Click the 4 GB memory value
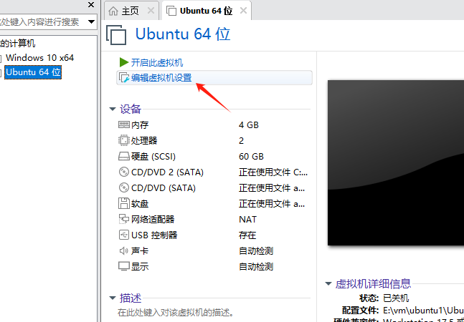 pyautogui.click(x=249, y=125)
